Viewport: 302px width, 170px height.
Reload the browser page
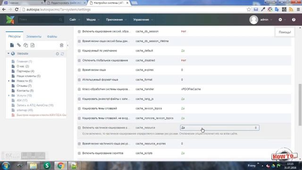17,9
